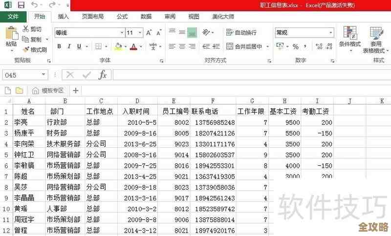
Task: Click the Undo arrow icon
Action: 34,5
